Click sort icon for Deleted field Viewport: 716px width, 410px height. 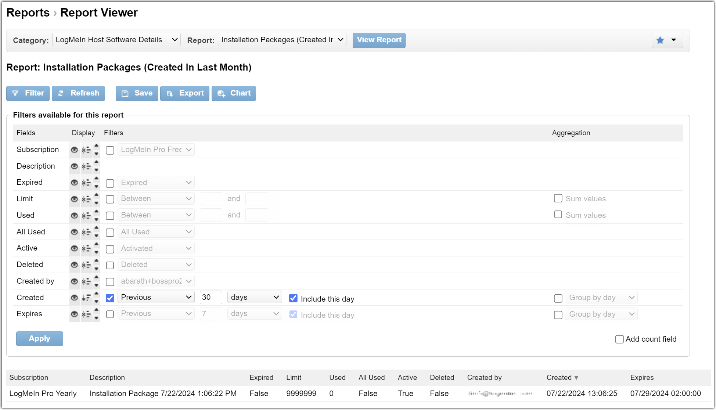(86, 265)
